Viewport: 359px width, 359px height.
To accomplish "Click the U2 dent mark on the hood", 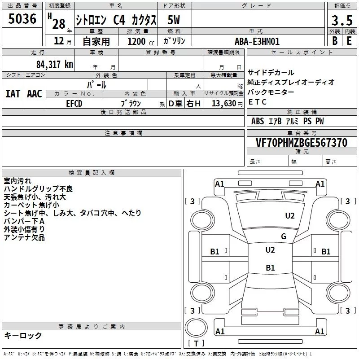I will click(290, 216).
